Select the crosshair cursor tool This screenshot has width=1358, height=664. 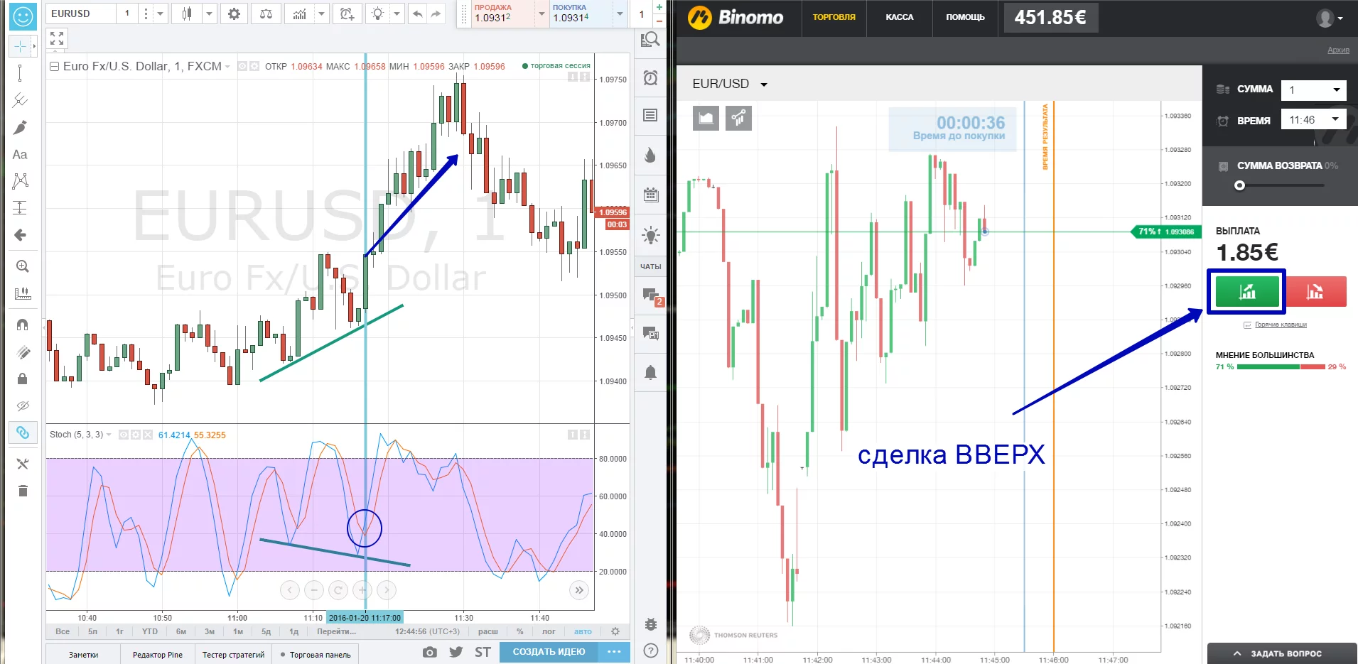[21, 47]
